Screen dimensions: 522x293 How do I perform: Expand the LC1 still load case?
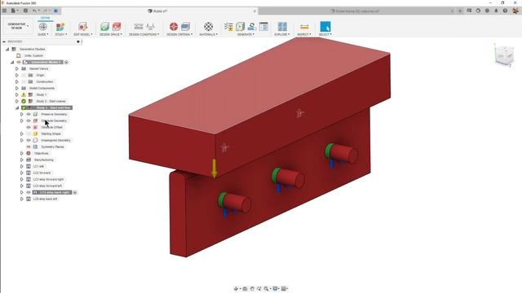coord(22,166)
